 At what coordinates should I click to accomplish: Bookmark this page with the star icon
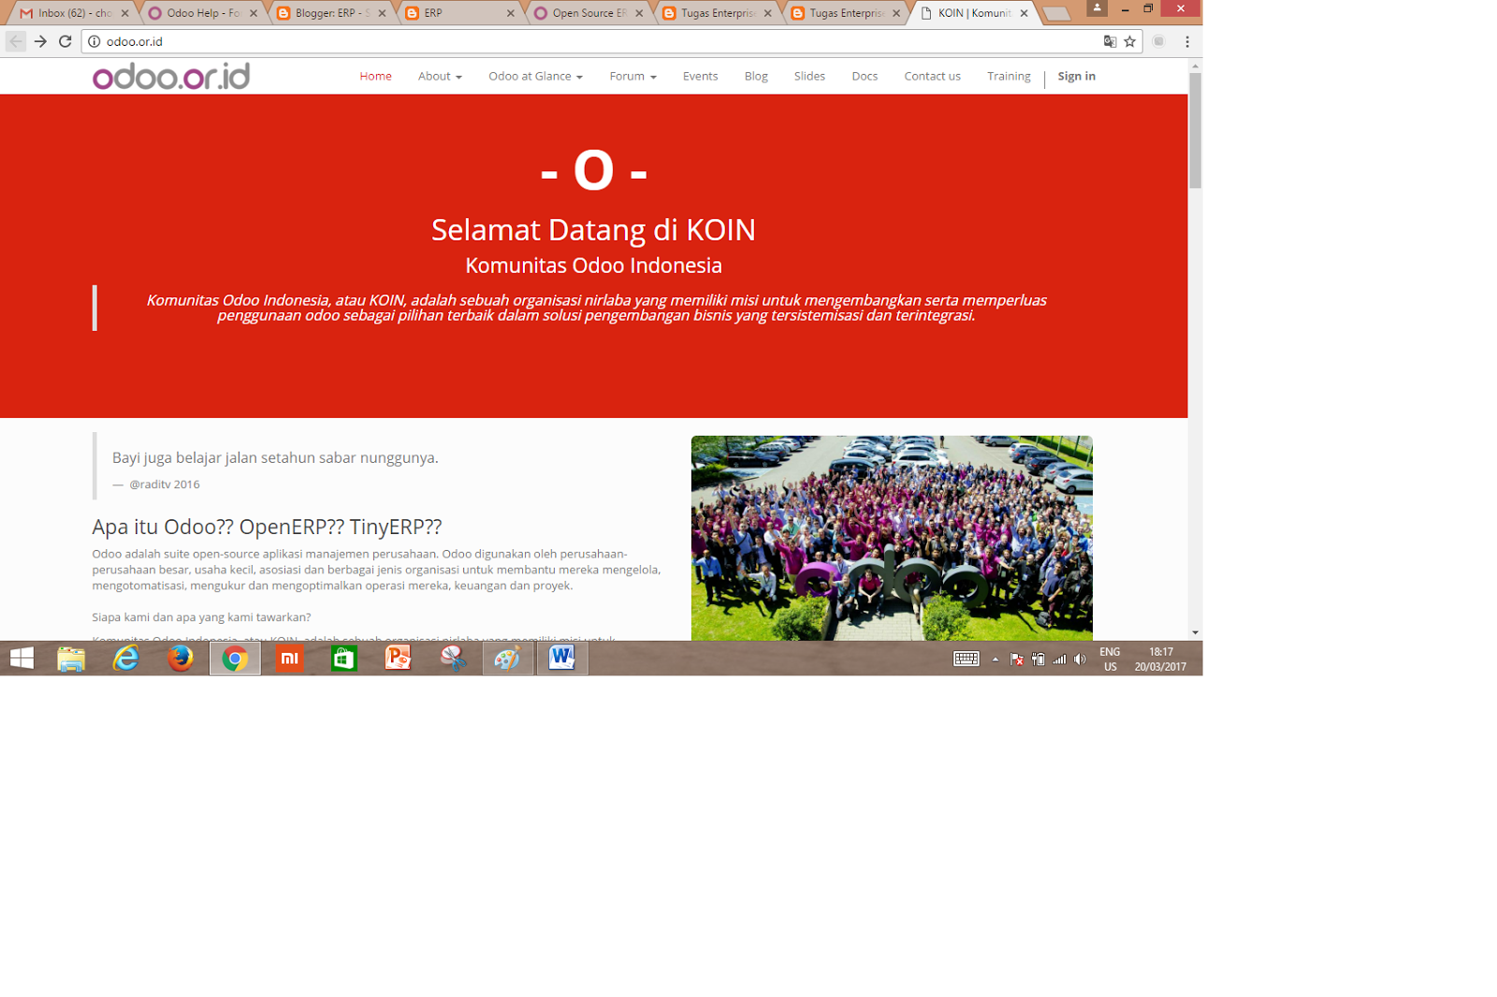click(1130, 41)
